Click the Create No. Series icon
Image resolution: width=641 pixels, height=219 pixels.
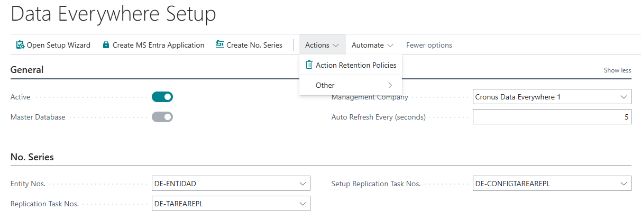click(x=220, y=45)
